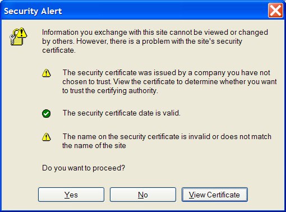The image size is (286, 212).
Task: Click the 'by others. However' text line
Action: pyautogui.click(x=142, y=41)
